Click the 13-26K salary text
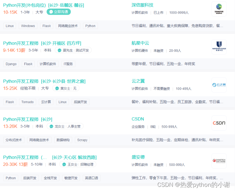Screen dimensions: 235x191 click(x=10, y=126)
